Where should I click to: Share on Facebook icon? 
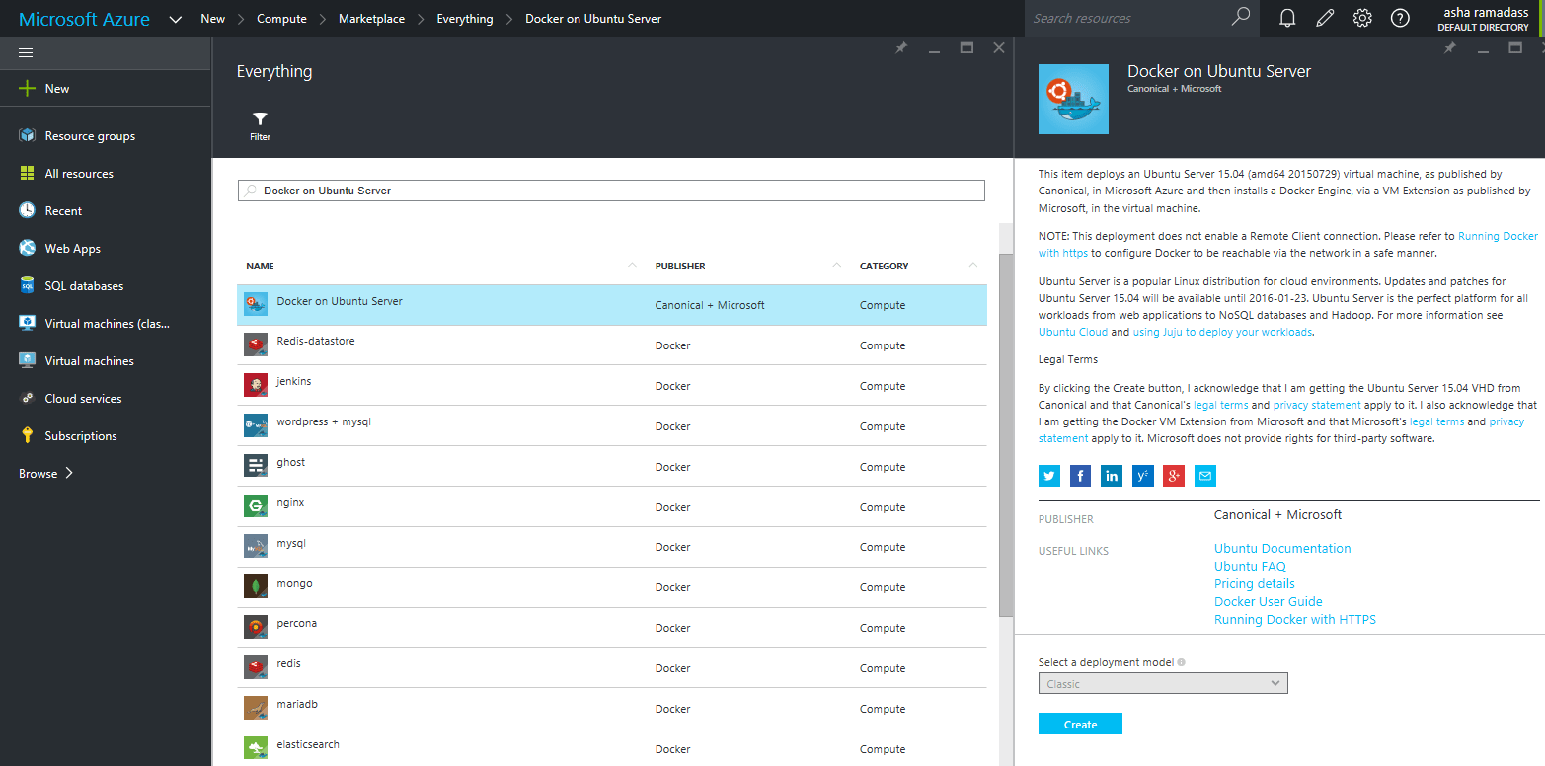(x=1081, y=477)
